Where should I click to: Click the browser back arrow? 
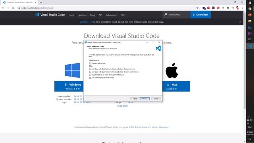click(4, 8)
